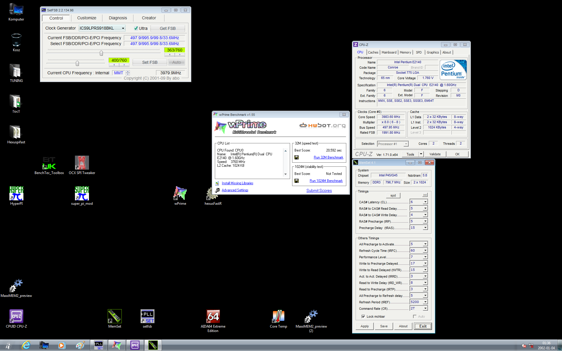The width and height of the screenshot is (562, 351).
Task: Launch super_pi_mod desktop shortcut
Action: 82,196
